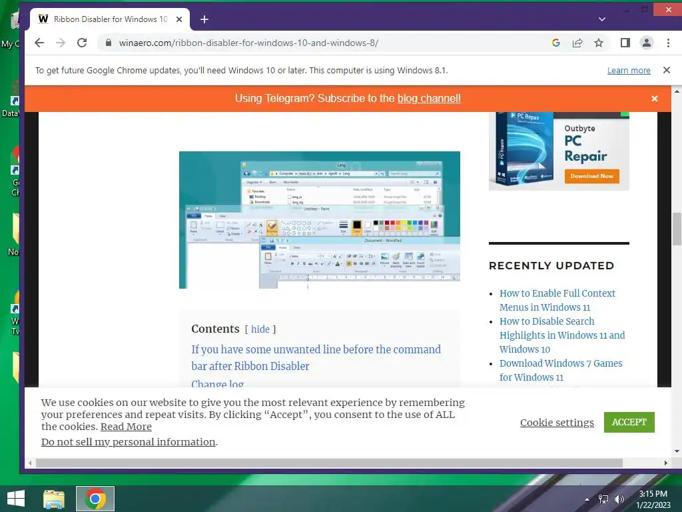Open Chrome three-dot menu
The height and width of the screenshot is (512, 682).
click(x=668, y=43)
